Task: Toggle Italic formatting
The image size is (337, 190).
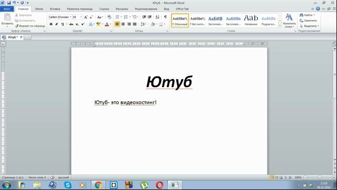Action: pyautogui.click(x=56, y=24)
